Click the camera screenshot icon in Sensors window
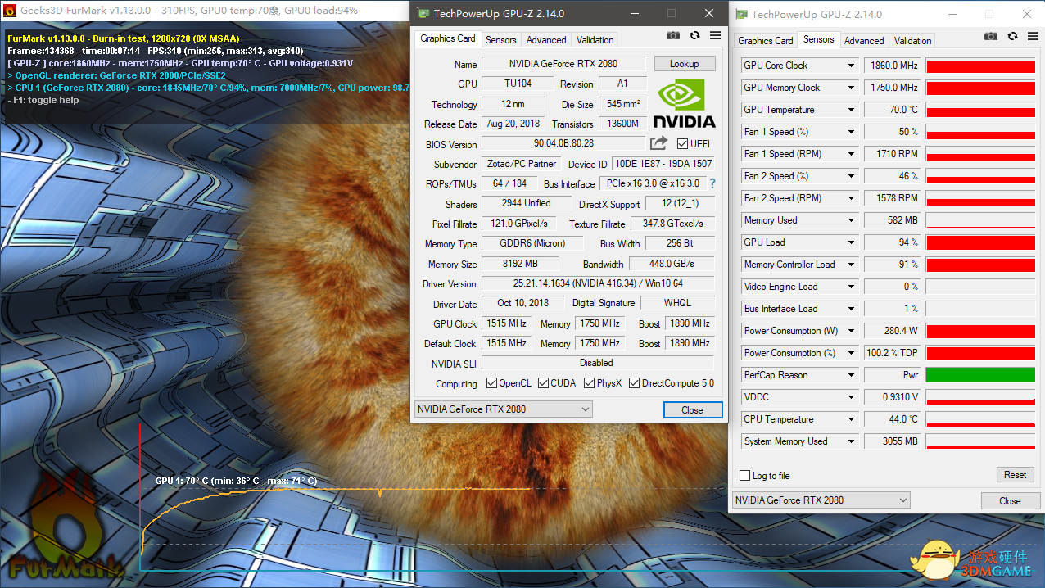The image size is (1045, 588). (991, 37)
